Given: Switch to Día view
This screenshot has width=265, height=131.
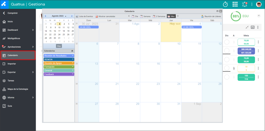Looking at the screenshot, I should tap(135, 16).
